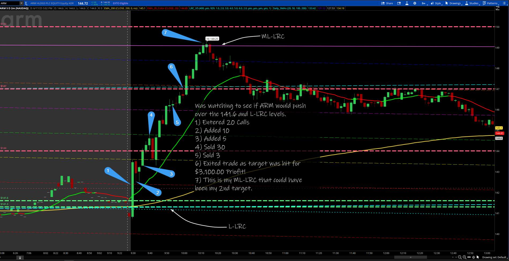509x261 pixels.
Task: Click the yellow 145.1 price tag
Action: point(499,128)
